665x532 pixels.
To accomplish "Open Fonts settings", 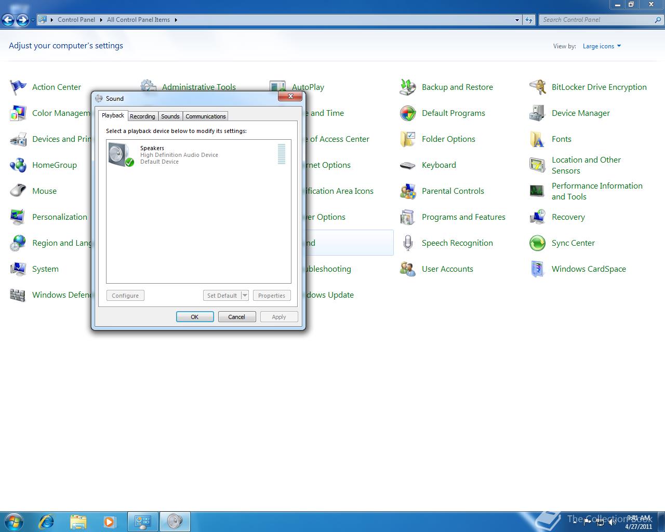I will coord(561,139).
